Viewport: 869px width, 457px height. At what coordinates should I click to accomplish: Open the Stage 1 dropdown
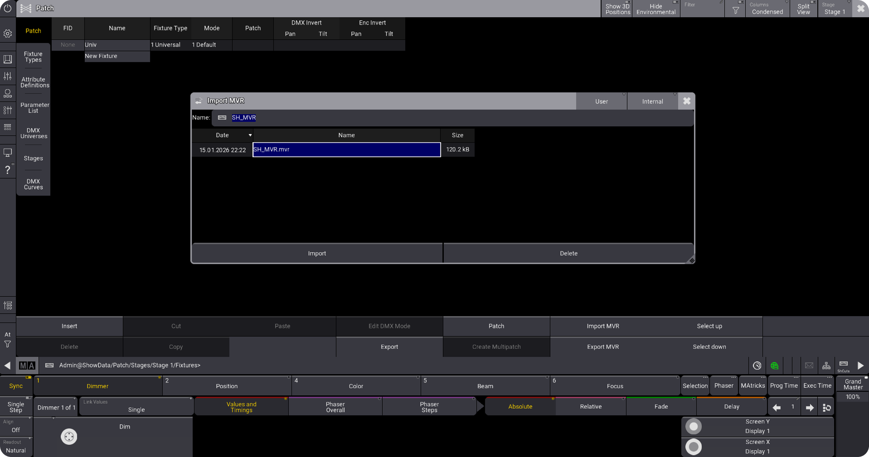(x=835, y=9)
